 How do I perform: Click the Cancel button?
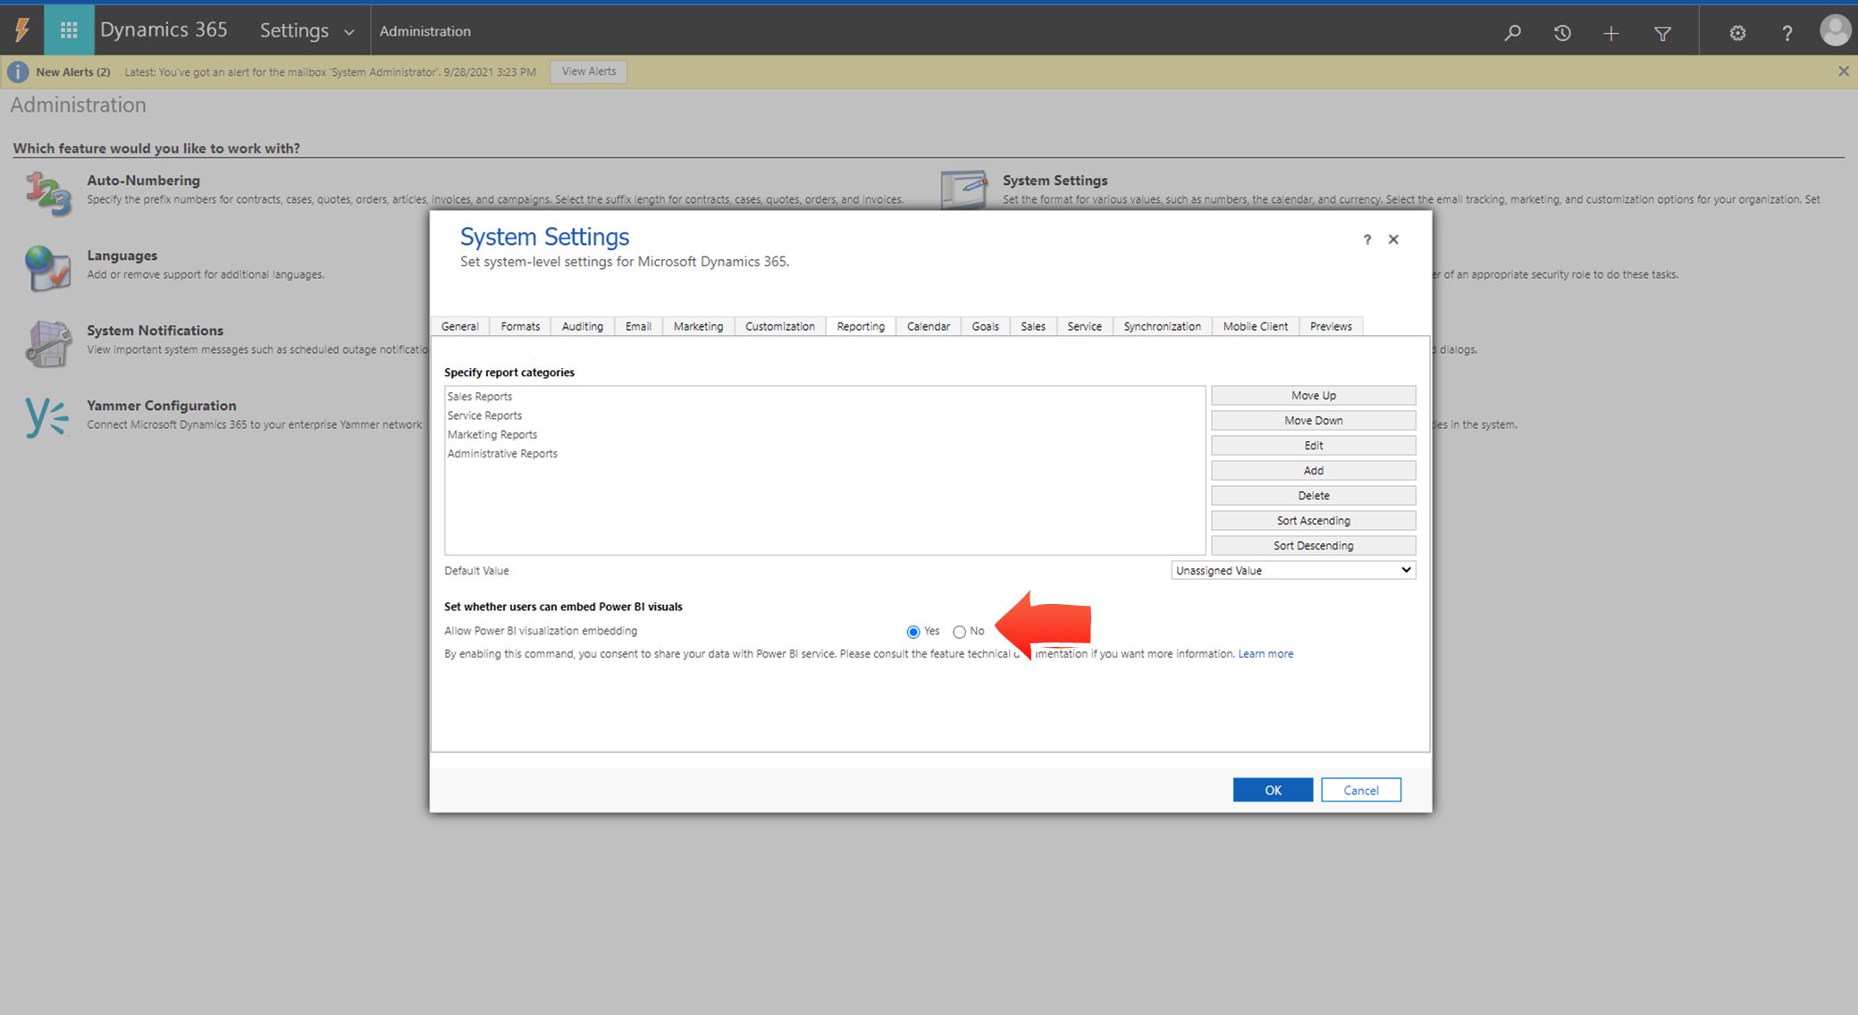pyautogui.click(x=1361, y=790)
